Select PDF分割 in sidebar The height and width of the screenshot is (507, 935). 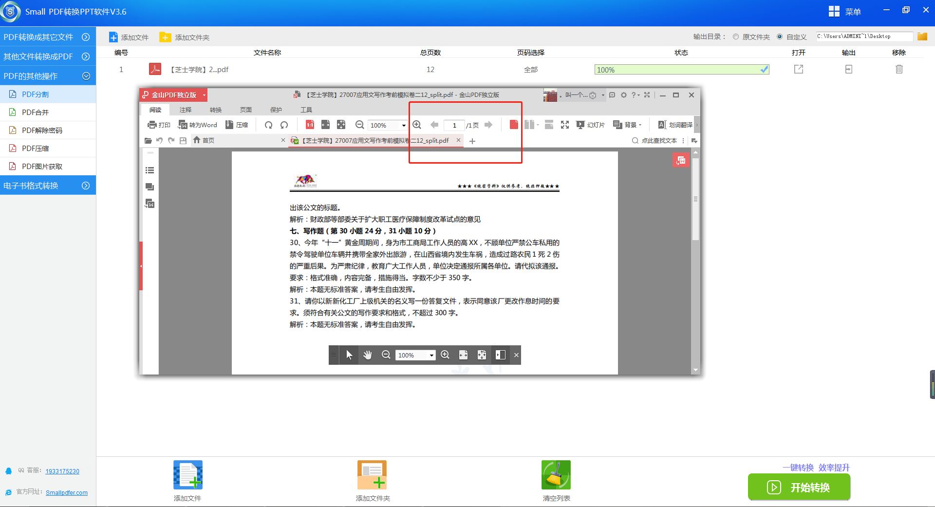[48, 94]
